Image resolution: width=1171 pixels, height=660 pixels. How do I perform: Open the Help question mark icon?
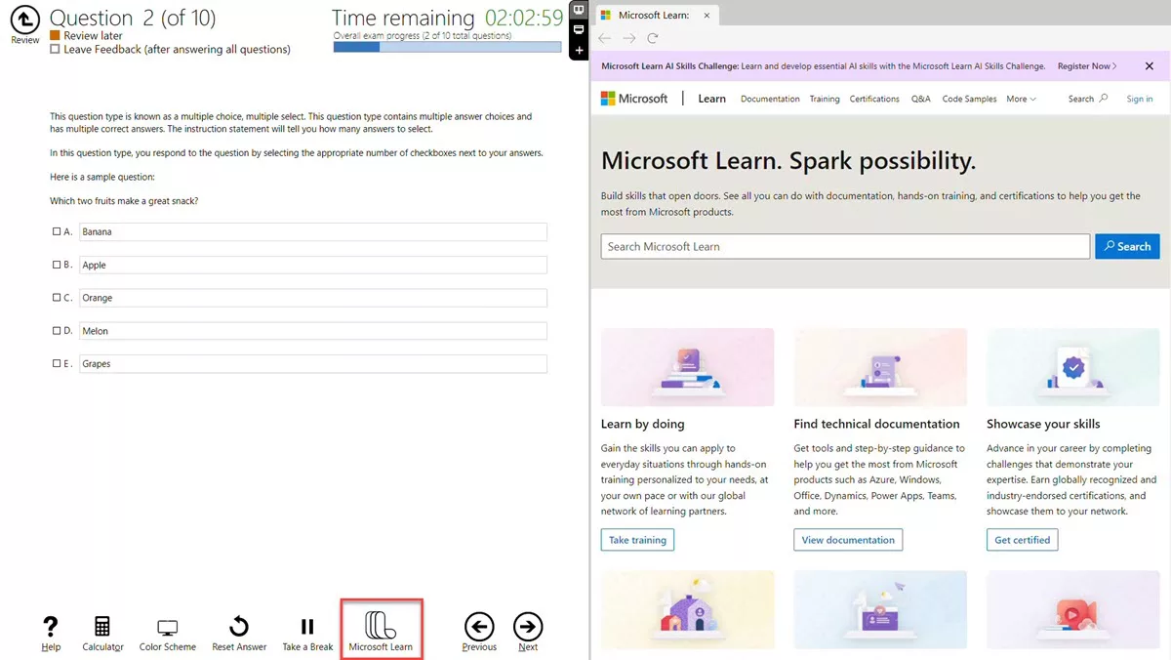click(x=51, y=627)
